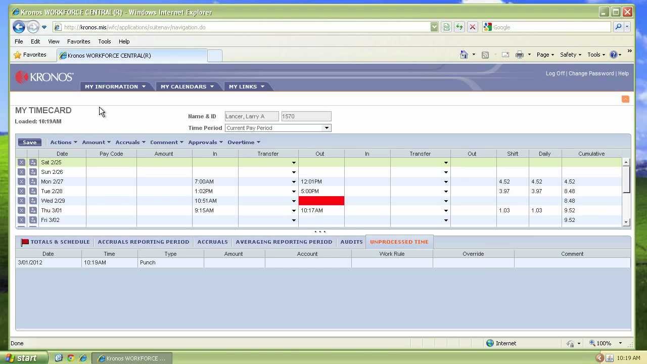Stop loading with red X icon
Viewport: 647px width, 364px height.
tap(472, 27)
